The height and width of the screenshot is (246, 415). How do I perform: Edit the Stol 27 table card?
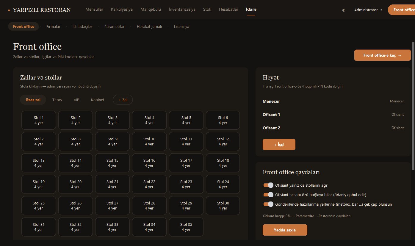tap(112, 206)
